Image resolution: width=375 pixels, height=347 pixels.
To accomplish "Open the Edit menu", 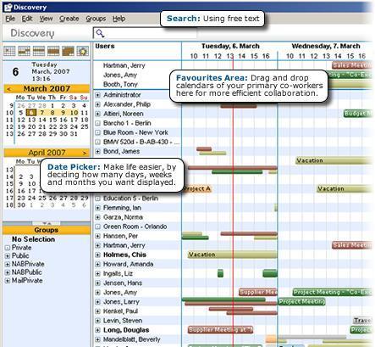I will tap(27, 19).
